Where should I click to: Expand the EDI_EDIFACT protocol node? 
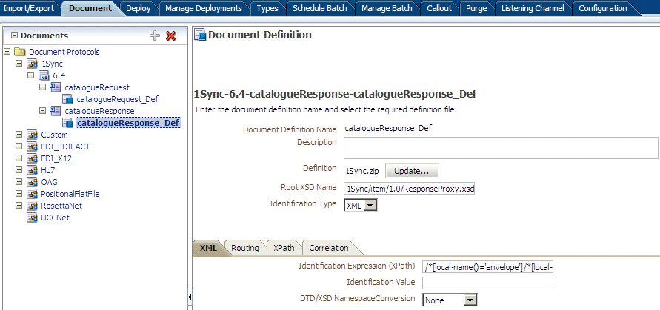click(x=19, y=146)
